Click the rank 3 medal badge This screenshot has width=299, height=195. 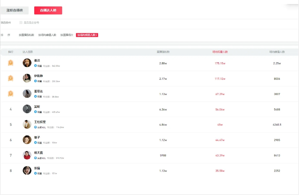(x=11, y=93)
